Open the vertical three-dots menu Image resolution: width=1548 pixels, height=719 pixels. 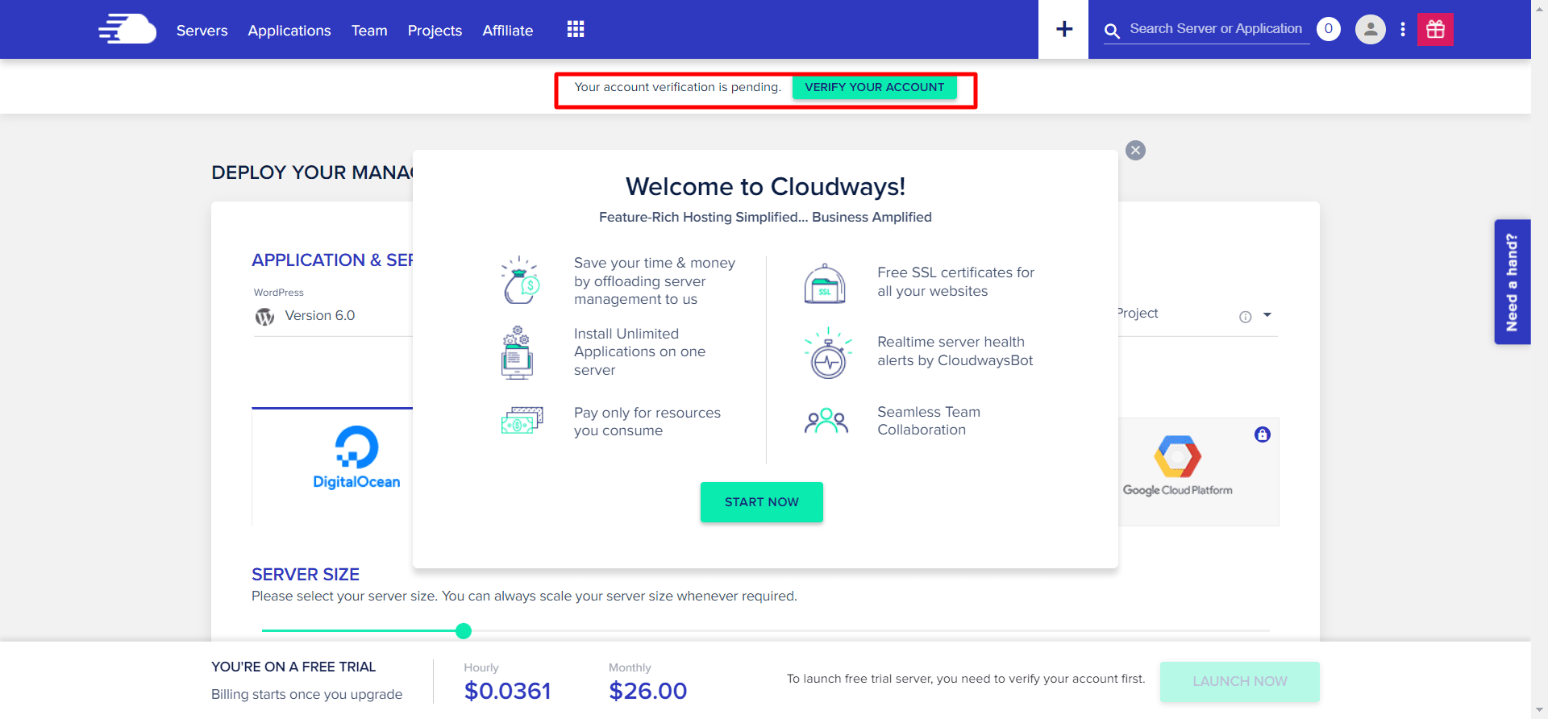(x=1403, y=30)
